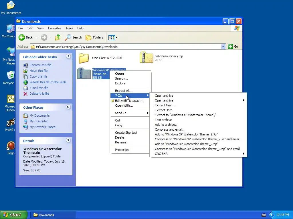The height and width of the screenshot is (219, 293).
Task: Open the Tools menu
Action: click(69, 28)
